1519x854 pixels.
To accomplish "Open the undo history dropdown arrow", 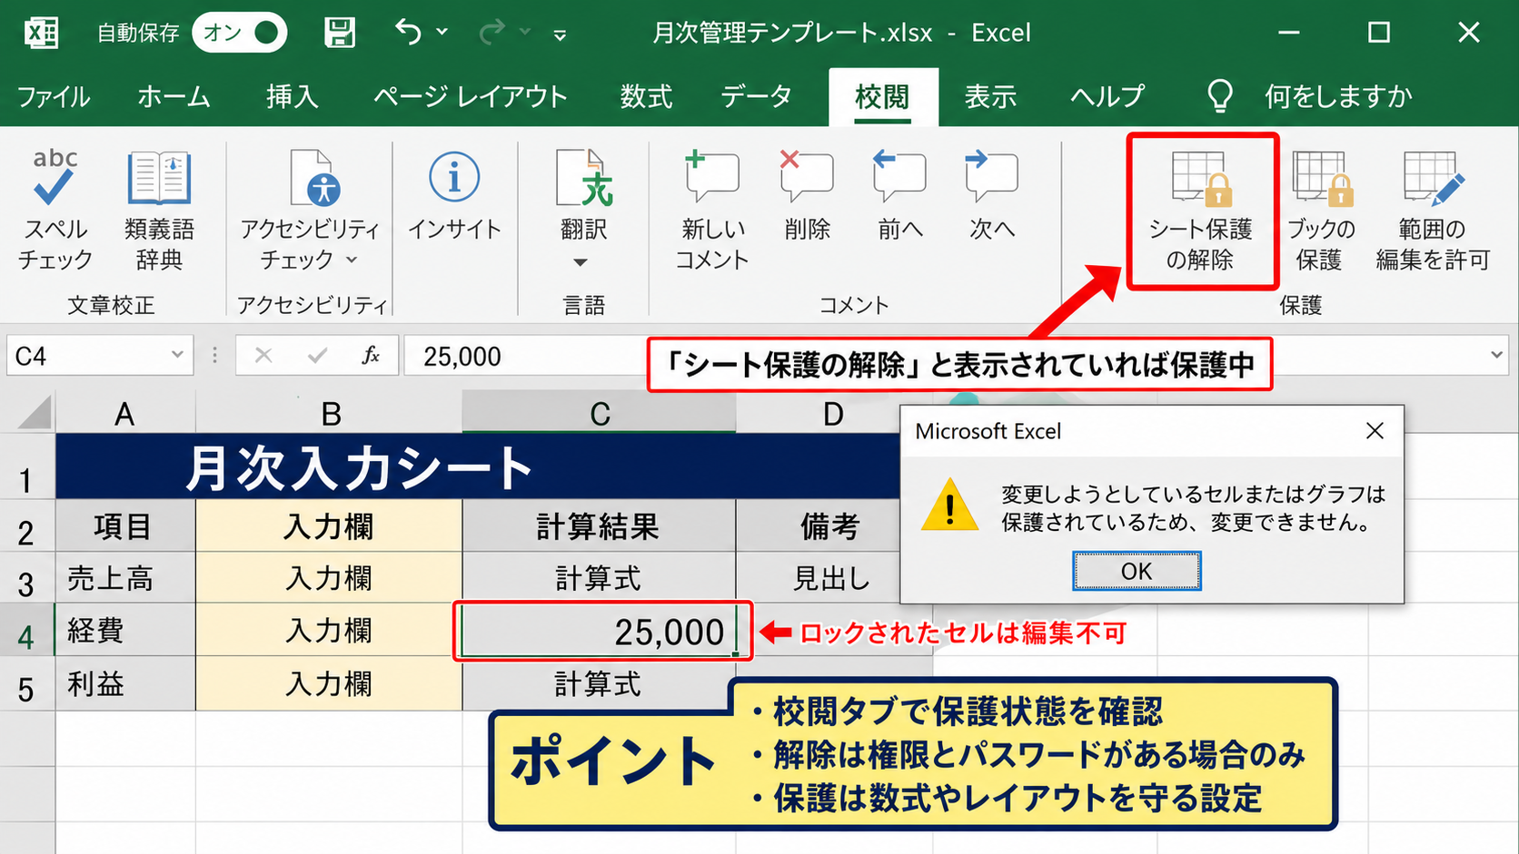I will click(442, 33).
